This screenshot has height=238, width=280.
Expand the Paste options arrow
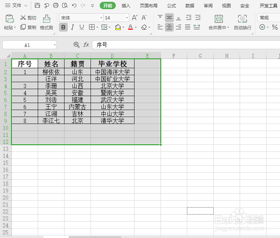click(15, 28)
